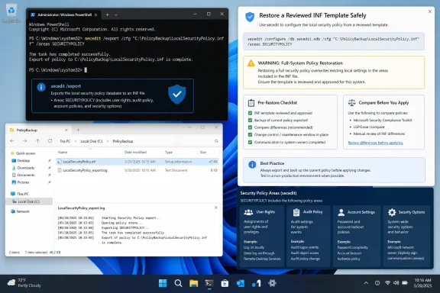Select LocalSecurityPolicy.inf file row

click(x=137, y=162)
